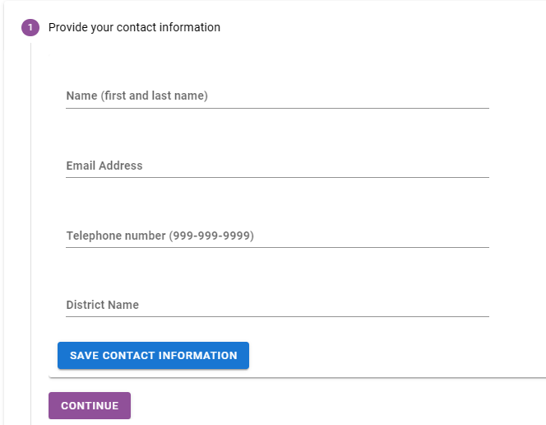The image size is (546, 425).
Task: Save the entered contact information
Action: pos(153,356)
